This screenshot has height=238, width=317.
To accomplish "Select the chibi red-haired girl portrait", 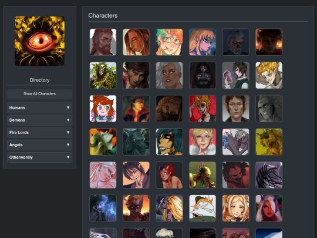I will click(x=103, y=109).
